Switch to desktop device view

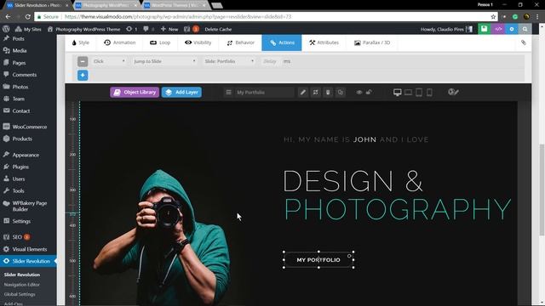point(398,93)
